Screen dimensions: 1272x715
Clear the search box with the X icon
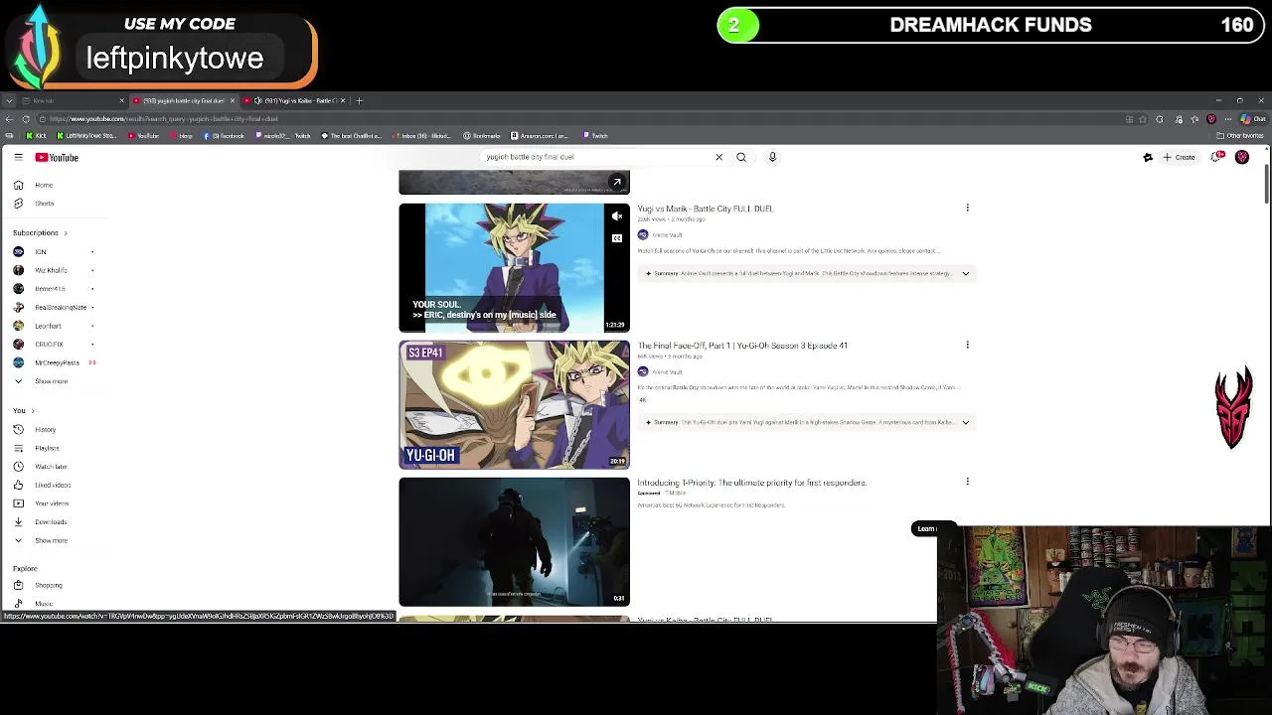(x=719, y=157)
